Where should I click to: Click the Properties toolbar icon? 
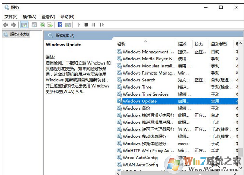point(34,25)
